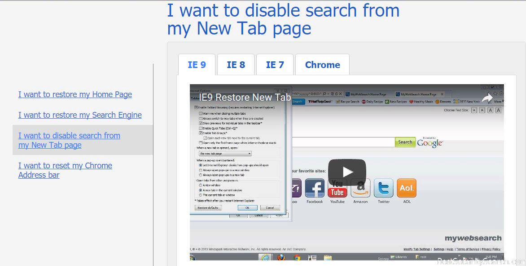Open 'I want to restore my Home Page'
The height and width of the screenshot is (266, 526).
coord(75,94)
